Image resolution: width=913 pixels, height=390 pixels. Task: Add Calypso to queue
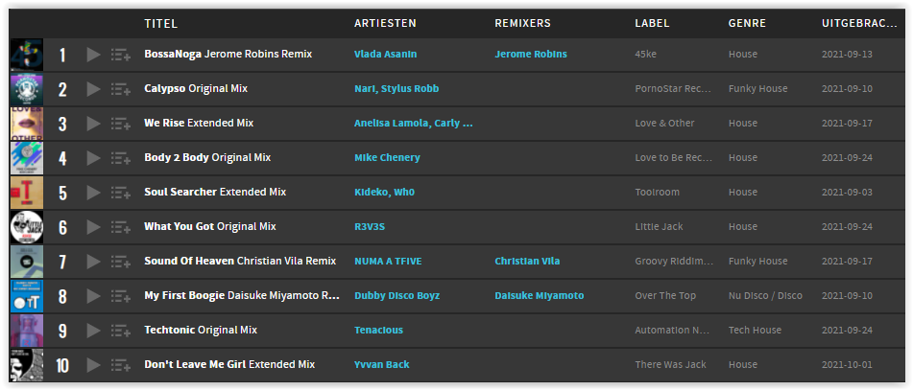[121, 89]
